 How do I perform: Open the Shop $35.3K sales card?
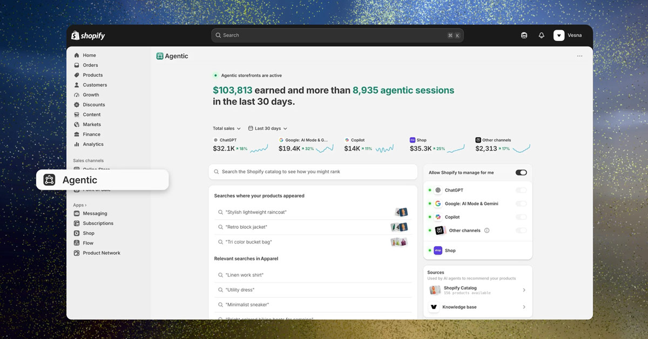point(437,145)
